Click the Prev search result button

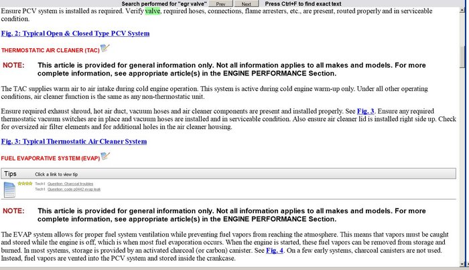[220, 3]
